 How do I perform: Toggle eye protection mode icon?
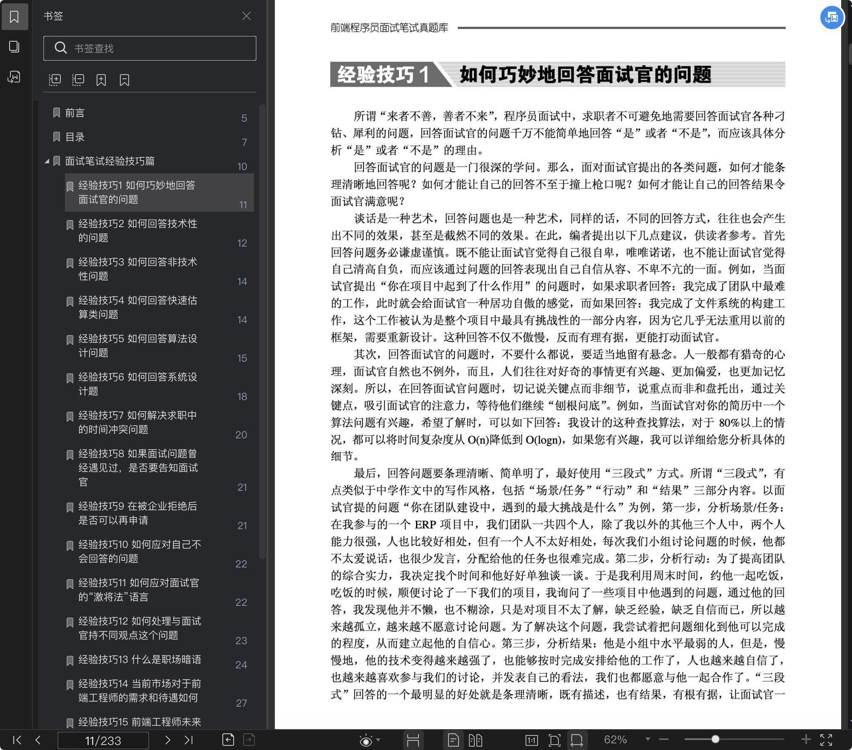pyautogui.click(x=366, y=740)
